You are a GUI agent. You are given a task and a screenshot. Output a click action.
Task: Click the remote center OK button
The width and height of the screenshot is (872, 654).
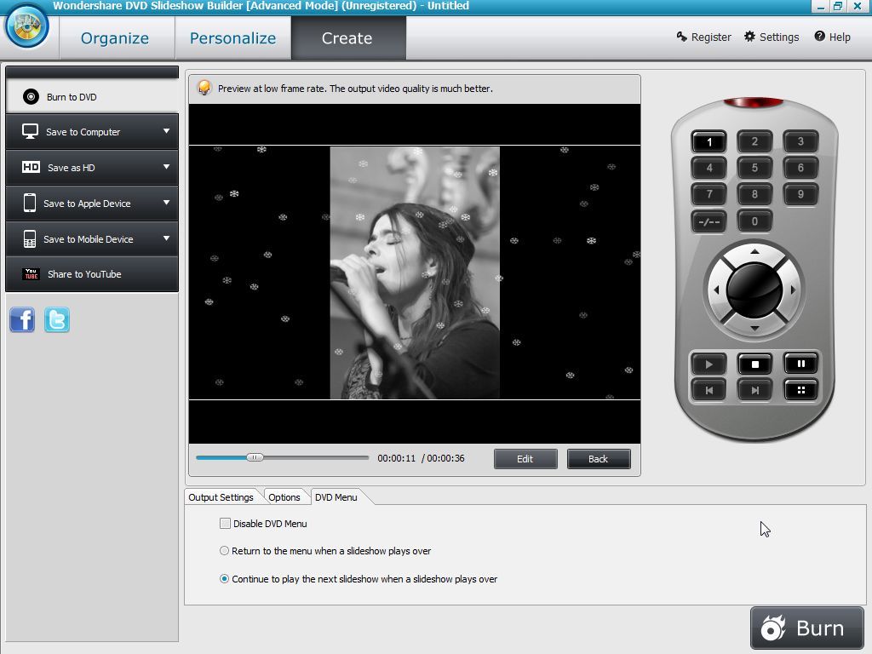(x=754, y=290)
